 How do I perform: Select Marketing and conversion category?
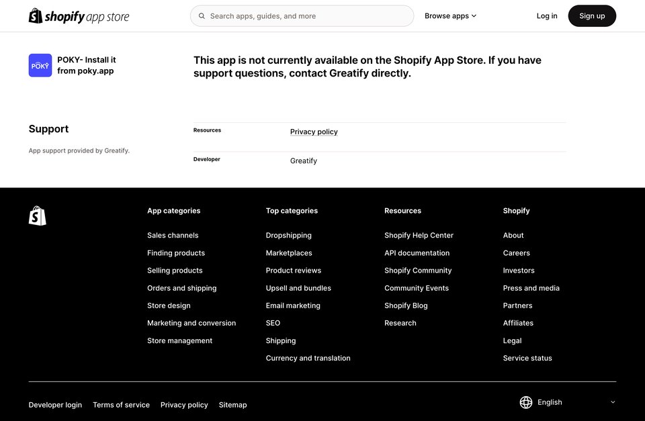click(x=191, y=323)
